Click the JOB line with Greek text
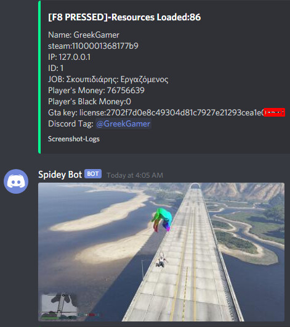Viewport: 290px width, 327px height. tap(108, 79)
